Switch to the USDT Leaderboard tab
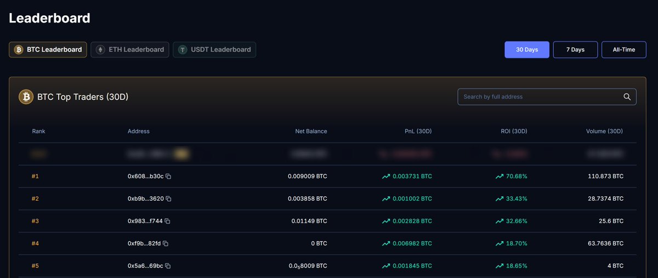 click(214, 49)
